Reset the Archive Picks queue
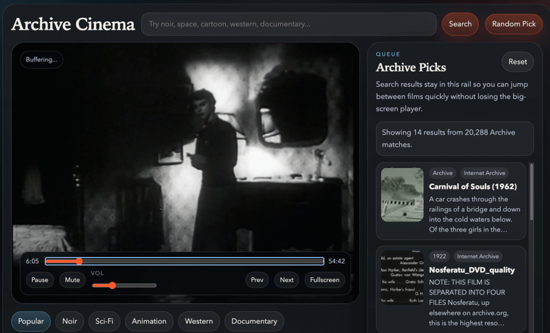550x333 pixels. 517,62
